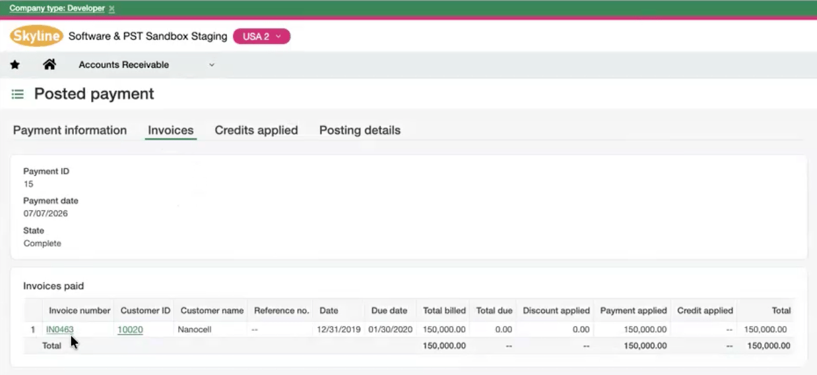Click the State value Complete
This screenshot has width=817, height=375.
[42, 243]
